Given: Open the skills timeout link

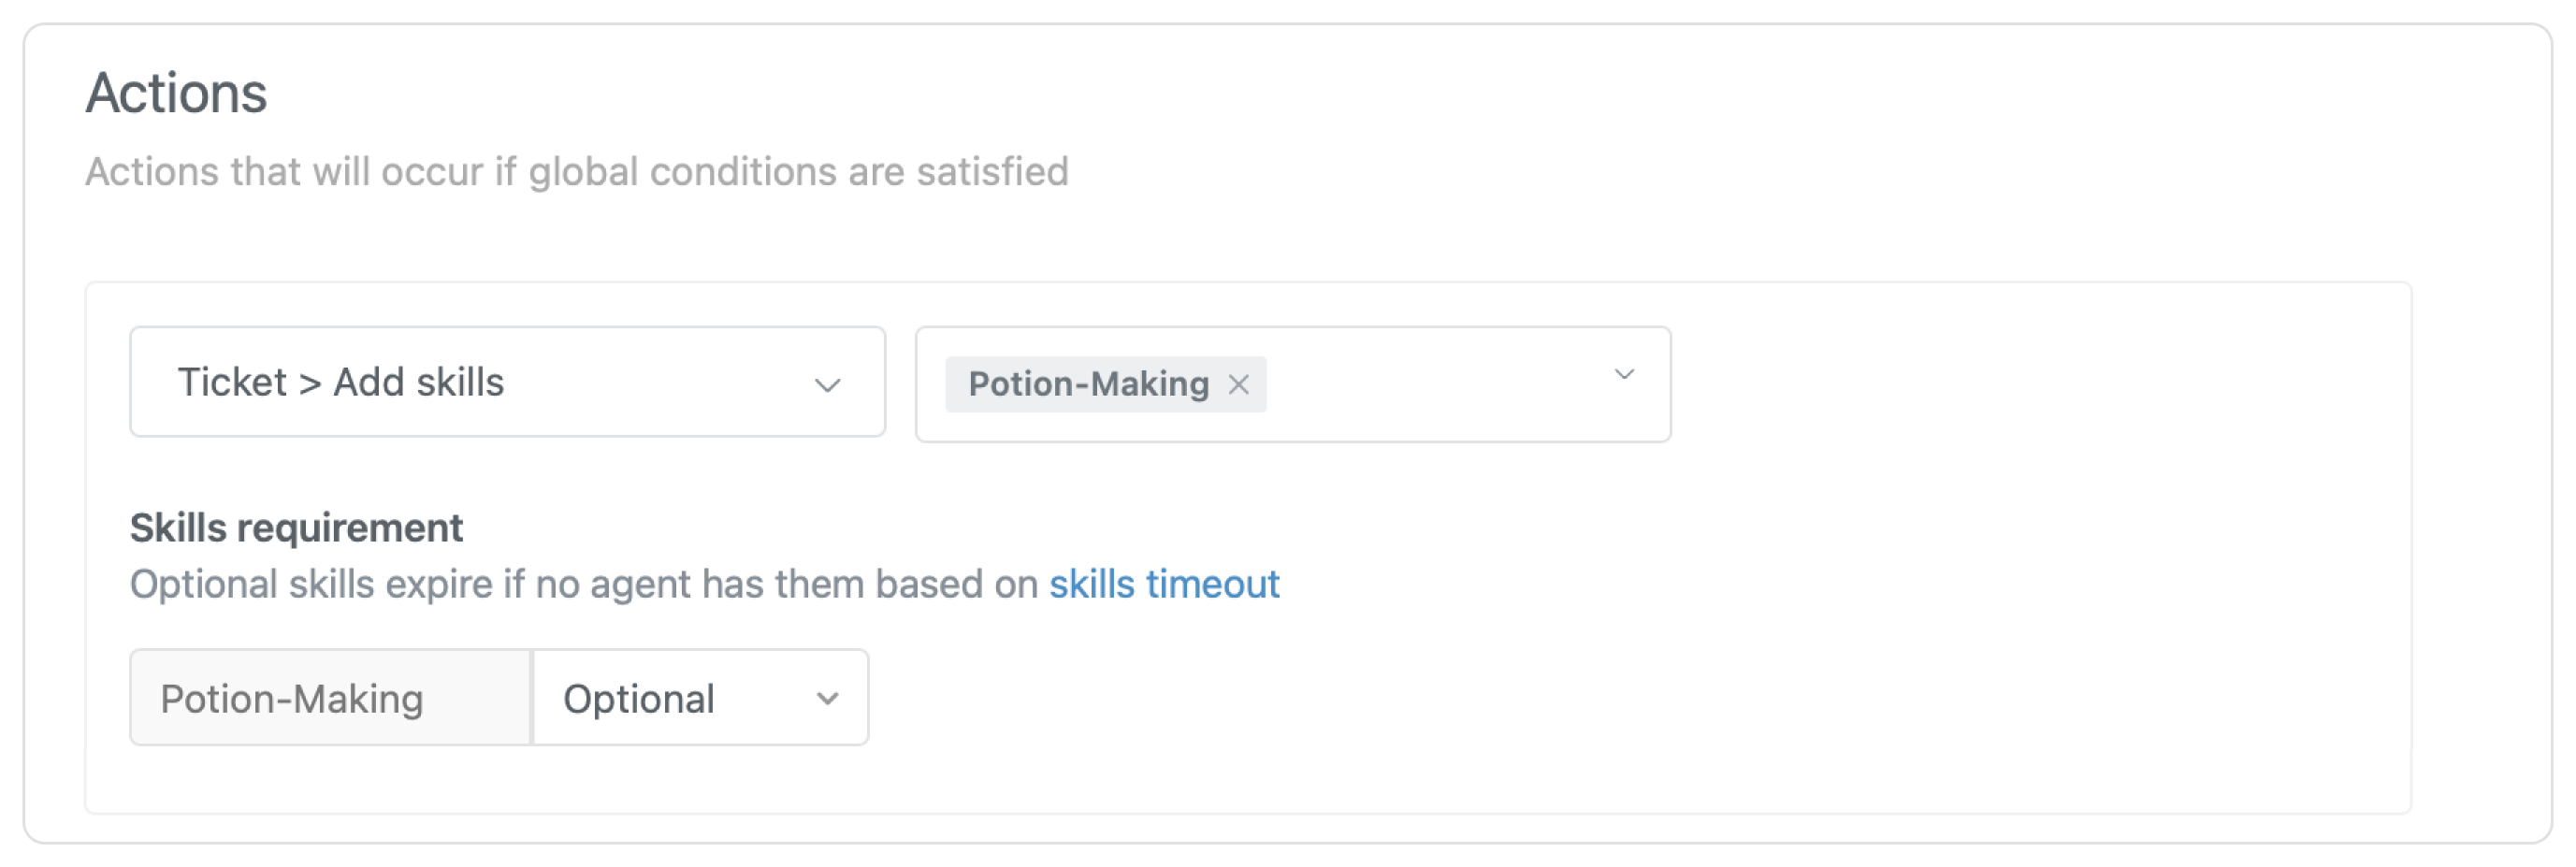Looking at the screenshot, I should click(1164, 584).
